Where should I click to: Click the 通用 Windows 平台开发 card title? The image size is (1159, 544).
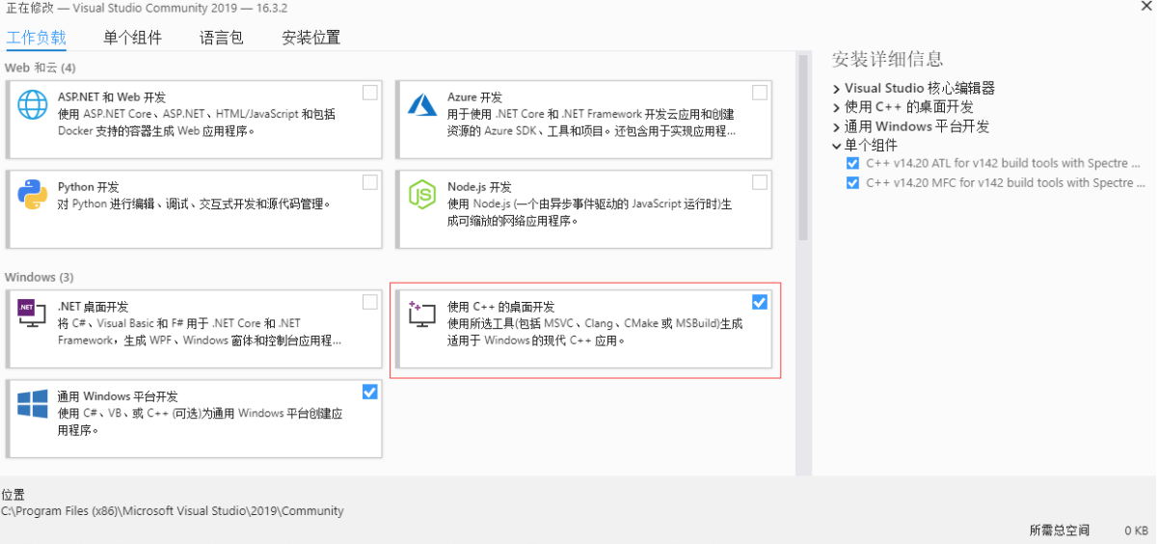click(118, 396)
